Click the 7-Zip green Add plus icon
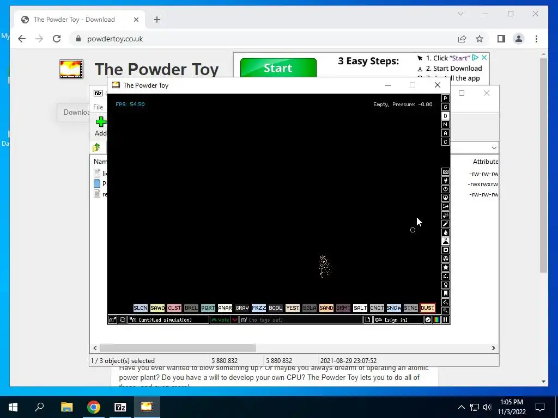 [x=101, y=122]
